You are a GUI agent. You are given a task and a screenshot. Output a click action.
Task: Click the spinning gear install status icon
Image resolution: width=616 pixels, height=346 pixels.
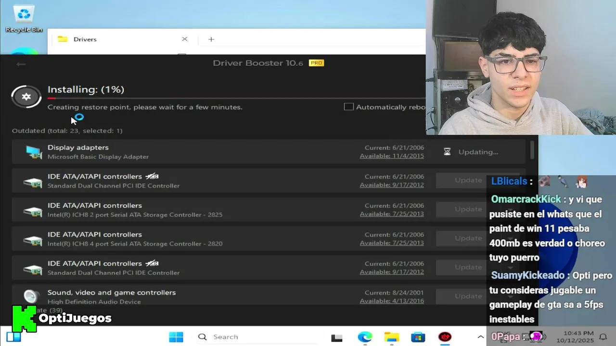[x=26, y=97]
